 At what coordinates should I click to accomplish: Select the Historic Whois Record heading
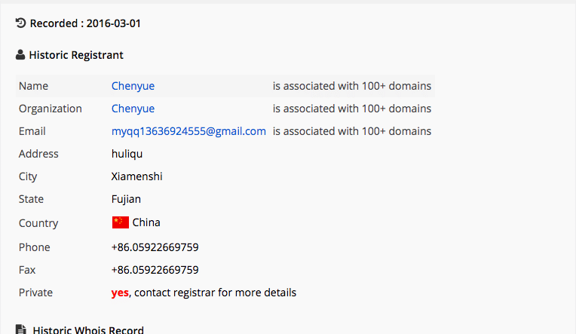coord(88,330)
